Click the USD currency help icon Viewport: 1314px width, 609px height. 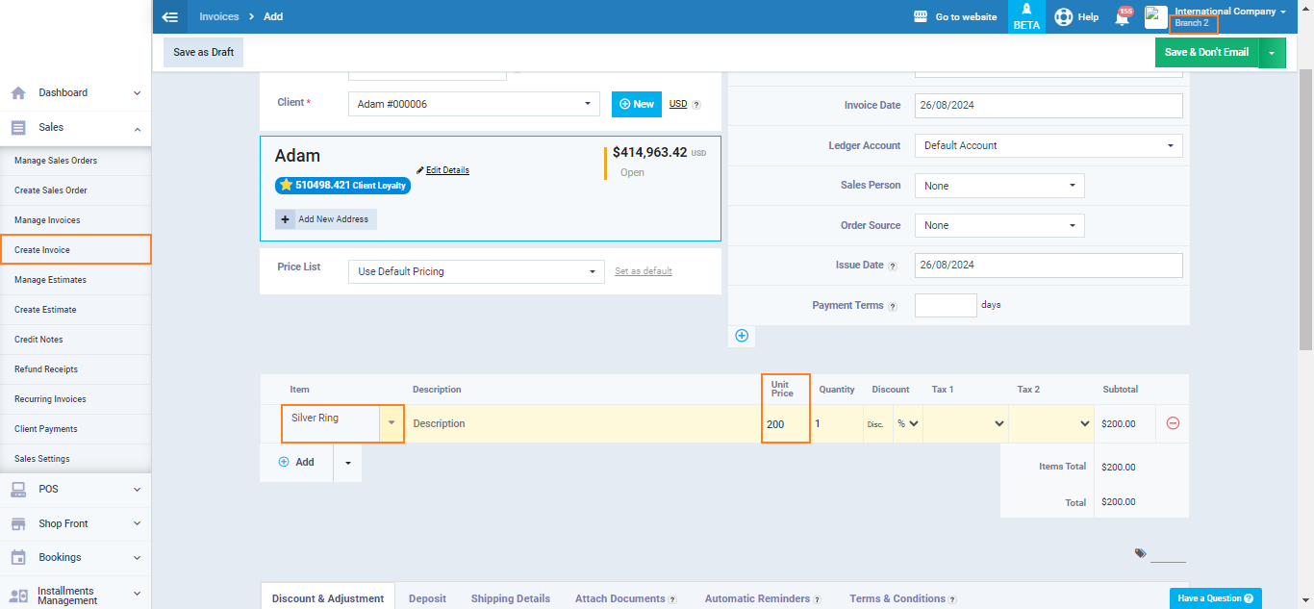[696, 105]
